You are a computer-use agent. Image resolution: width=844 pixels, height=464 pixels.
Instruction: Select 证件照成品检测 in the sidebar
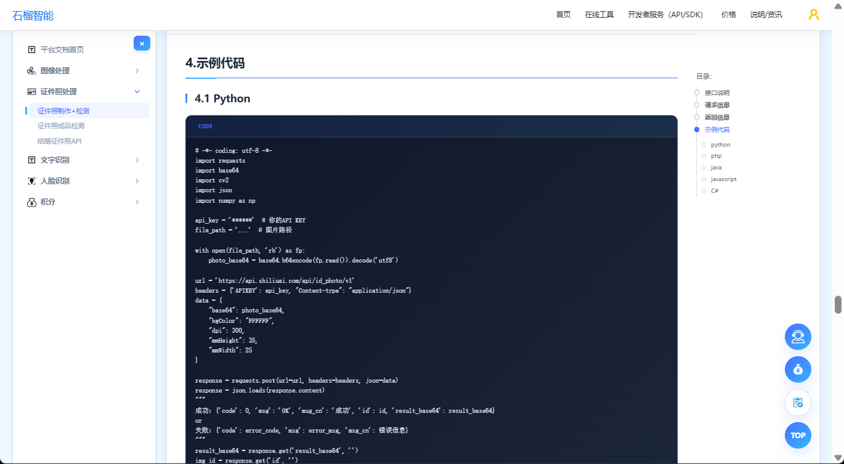[61, 126]
